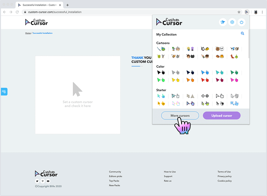Open the Editors picks footer link

pos(116,176)
